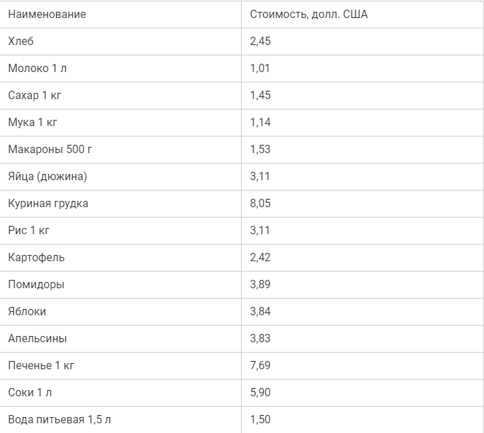Select the price 2,45 for bread

(260, 42)
